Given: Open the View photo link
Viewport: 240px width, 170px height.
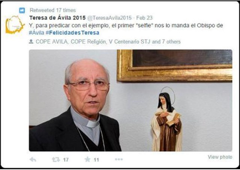Looking at the screenshot, I should click(220, 157).
